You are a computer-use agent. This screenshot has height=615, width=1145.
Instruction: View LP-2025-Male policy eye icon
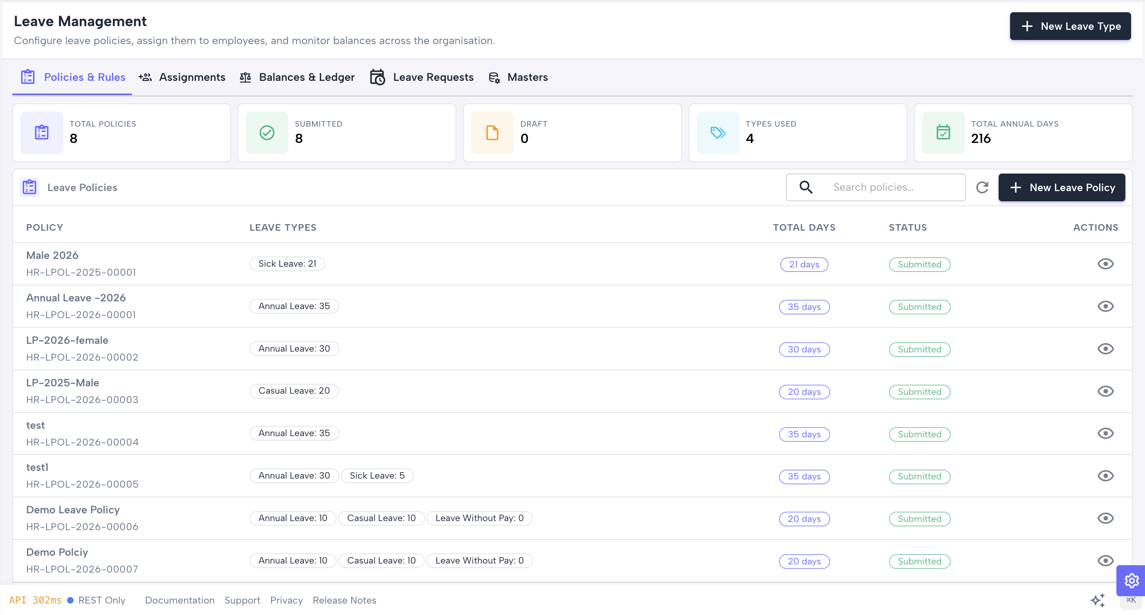coord(1105,391)
